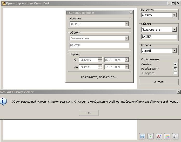Click the CommFort app icon in the title bar
Screen dimensions: 181x142
coord(4,3)
